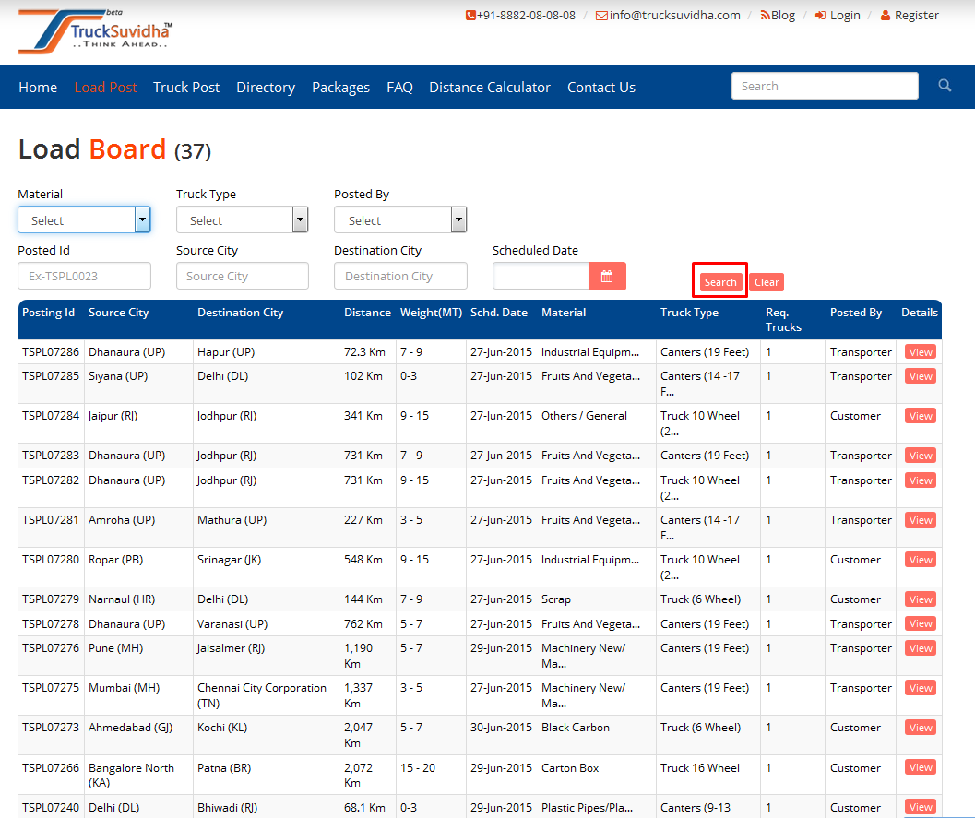Click the Posted Id text field
Screen dimensions: 975x818
coord(84,277)
